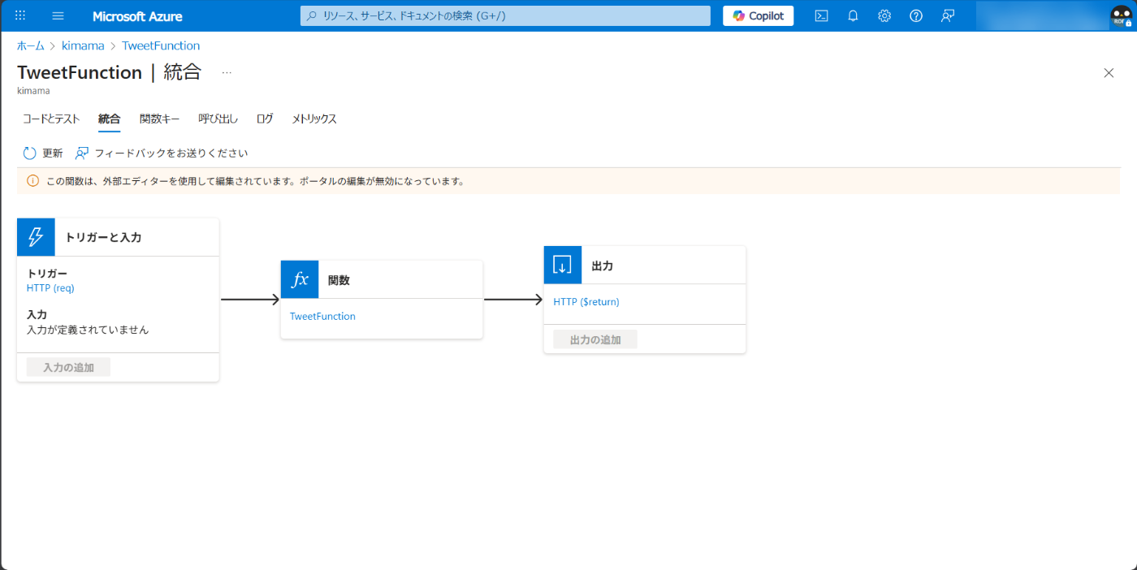Switch to the コードとテスト tab
The image size is (1137, 570).
(51, 119)
